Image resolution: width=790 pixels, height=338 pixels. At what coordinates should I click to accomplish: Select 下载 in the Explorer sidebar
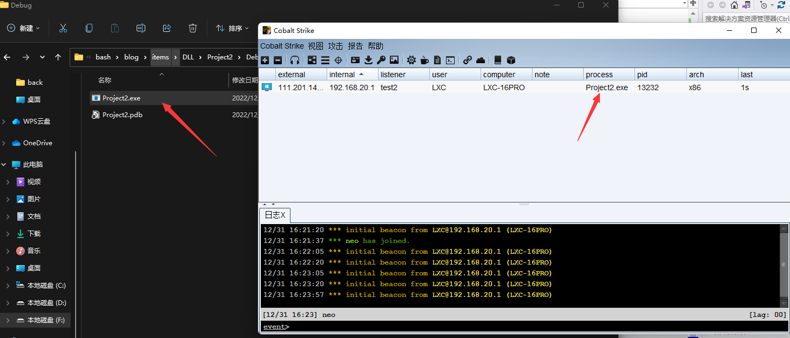click(28, 234)
